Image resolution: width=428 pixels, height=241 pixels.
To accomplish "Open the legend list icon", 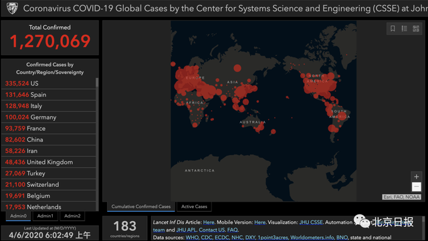I will (x=404, y=28).
